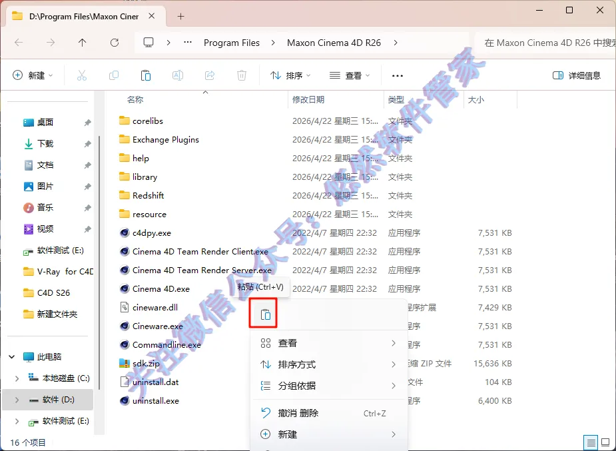The image size is (616, 451).
Task: Switch to the details list view icon
Action: [591, 443]
